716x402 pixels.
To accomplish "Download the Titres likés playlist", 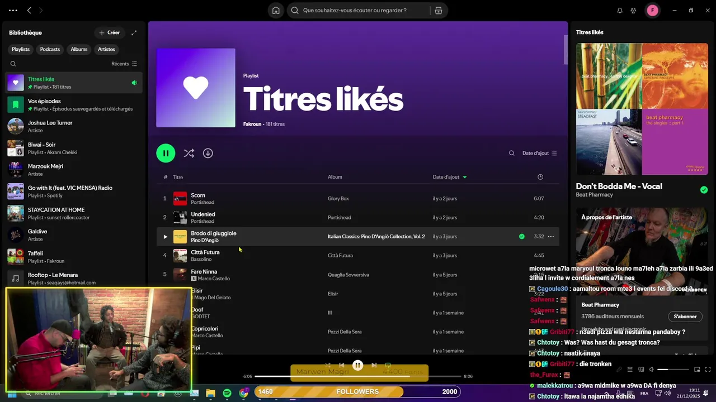I will (x=208, y=153).
